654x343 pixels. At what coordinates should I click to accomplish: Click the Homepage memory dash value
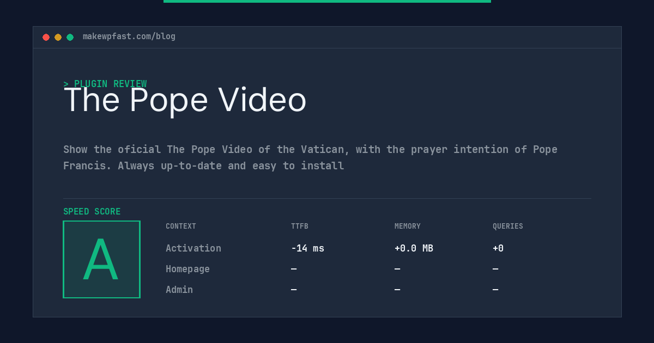pyautogui.click(x=397, y=269)
